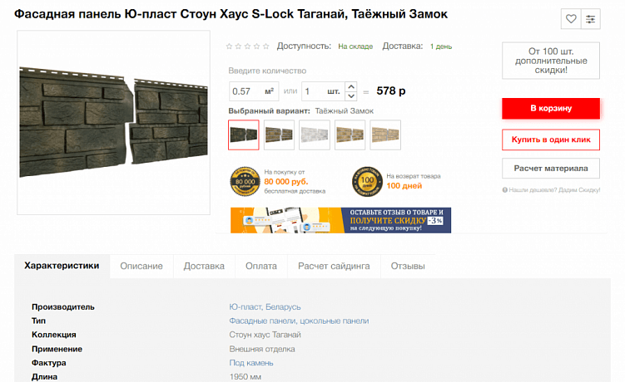
Task: Open the Расчет сайдинга tab
Action: point(334,266)
